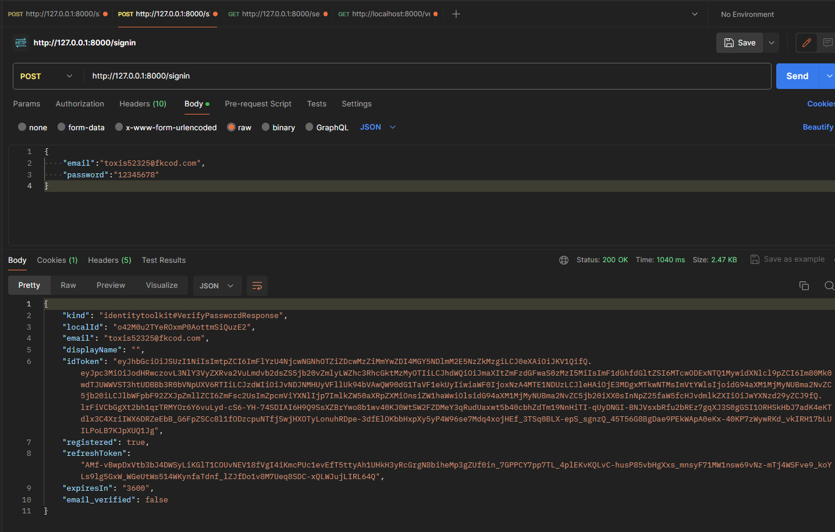Viewport: 835px width, 532px height.
Task: Select the Raw response view
Action: pos(68,285)
